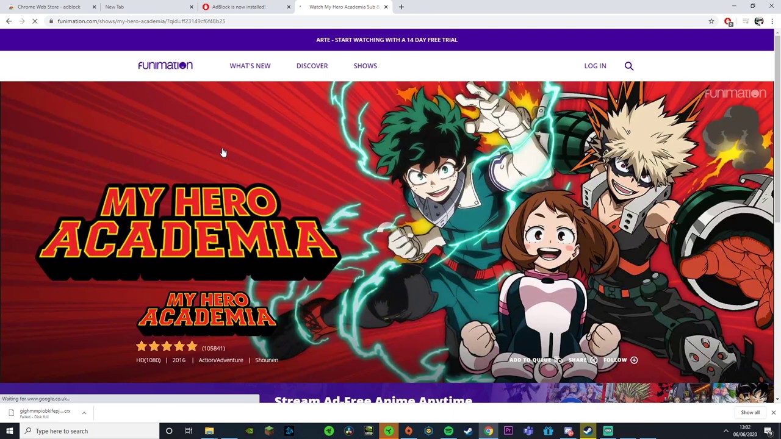The height and width of the screenshot is (439, 781).
Task: Select Watch My Hero Academia tab
Action: pos(344,7)
